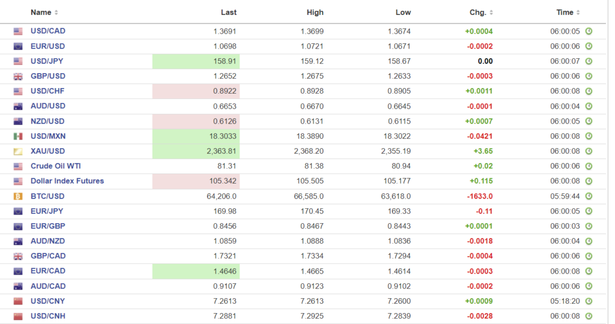Click the Bitcoin icon beside BTC/USD
The height and width of the screenshot is (324, 615).
pos(18,196)
